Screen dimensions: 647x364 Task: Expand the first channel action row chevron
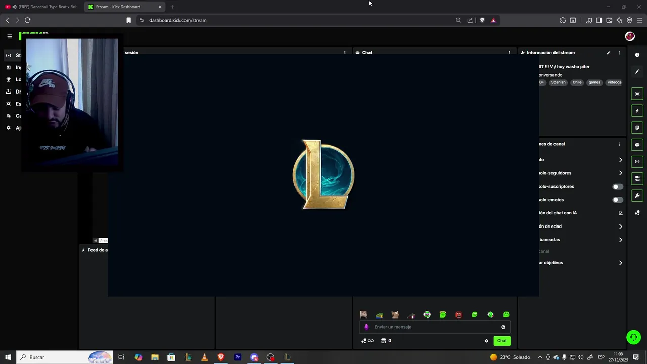coord(621,160)
